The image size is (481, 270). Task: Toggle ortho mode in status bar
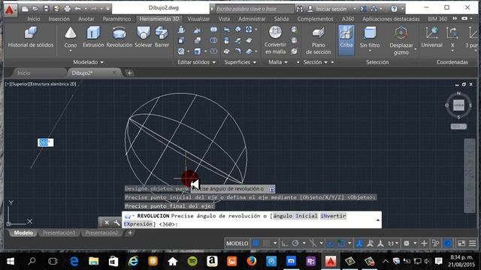pyautogui.click(x=285, y=243)
